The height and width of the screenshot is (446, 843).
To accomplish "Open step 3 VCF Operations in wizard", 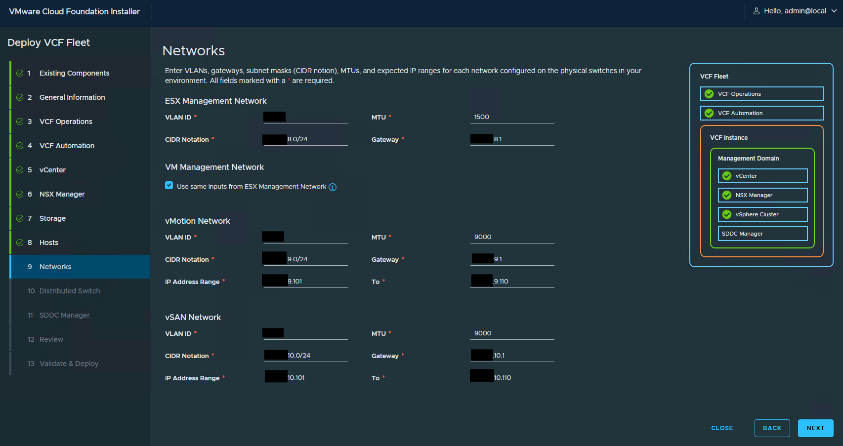I will click(80, 122).
